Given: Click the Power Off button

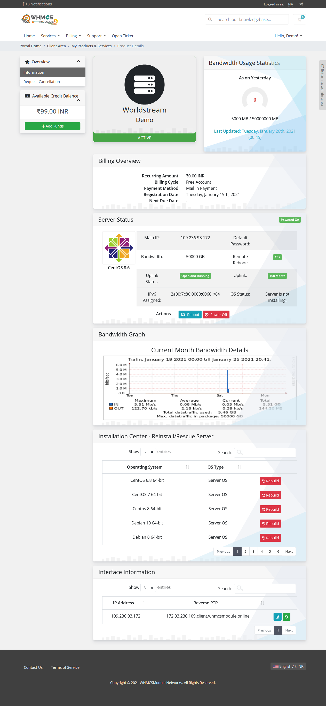Looking at the screenshot, I should (x=216, y=315).
